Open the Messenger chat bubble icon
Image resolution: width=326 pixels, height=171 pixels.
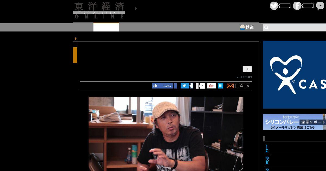[x=320, y=6]
